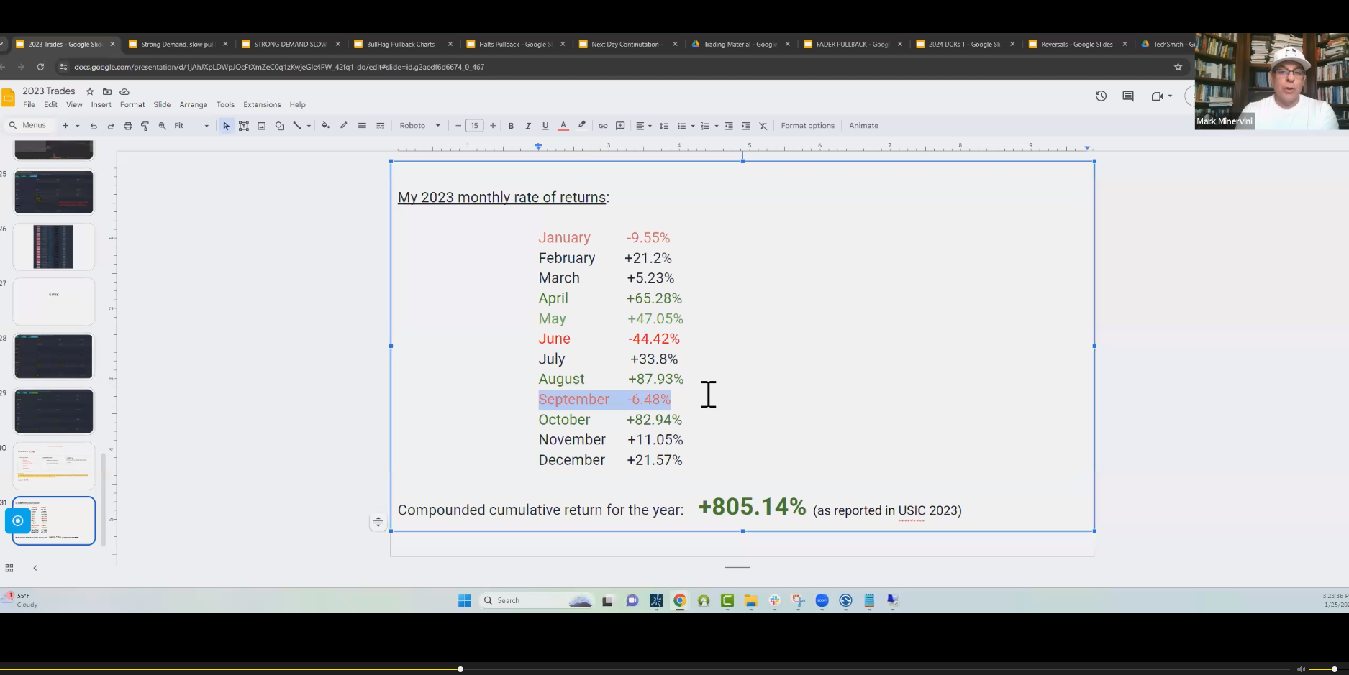The height and width of the screenshot is (675, 1349).
Task: Click the Insert image icon
Action: [x=262, y=126]
